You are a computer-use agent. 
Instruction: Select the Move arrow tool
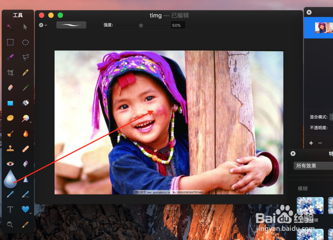point(25,27)
